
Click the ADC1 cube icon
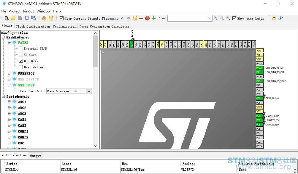(15, 102)
